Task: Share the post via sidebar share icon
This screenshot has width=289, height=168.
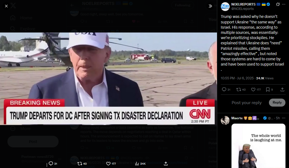Action: [x=282, y=90]
